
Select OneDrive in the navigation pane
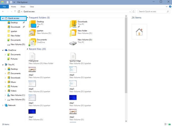12,50
